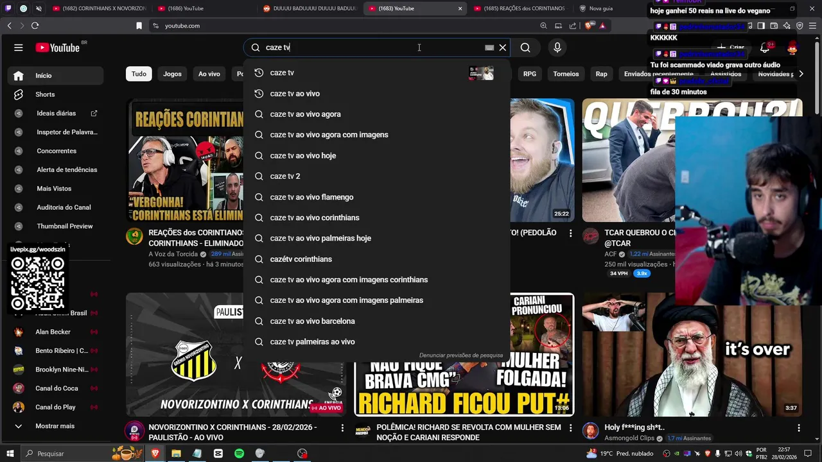822x462 pixels.
Task: Select Início in the sidebar
Action: tap(56, 76)
